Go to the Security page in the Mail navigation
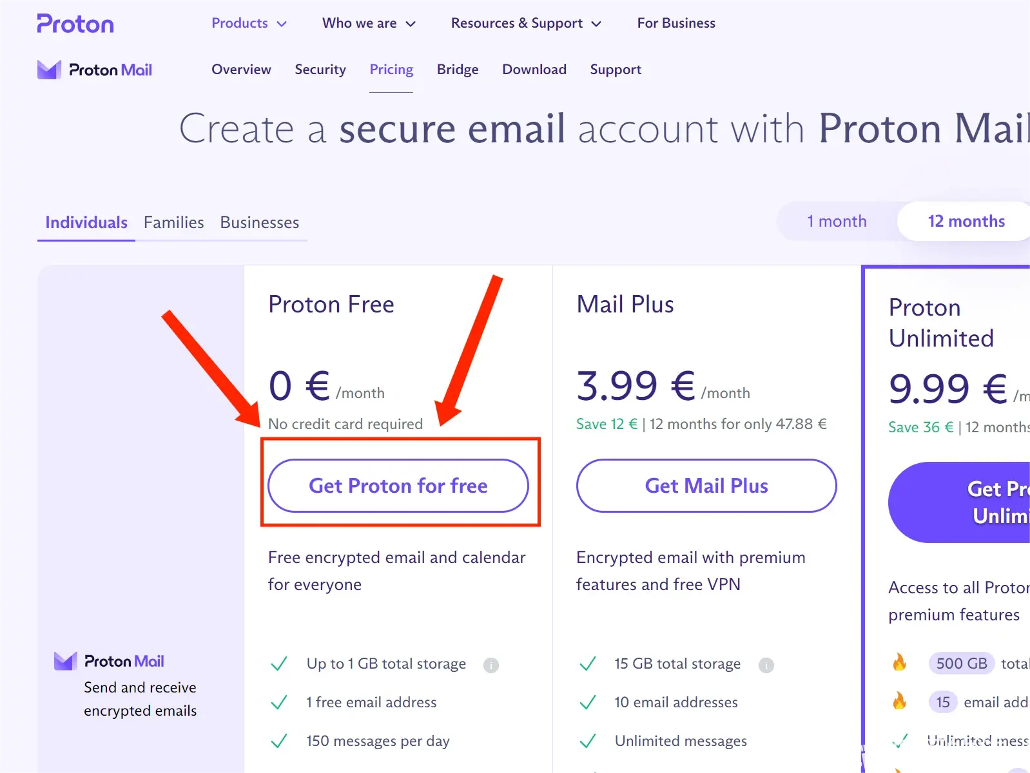Image resolution: width=1030 pixels, height=773 pixels. (320, 70)
